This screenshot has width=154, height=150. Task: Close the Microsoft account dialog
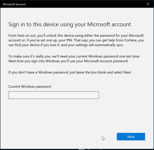[148, 4]
